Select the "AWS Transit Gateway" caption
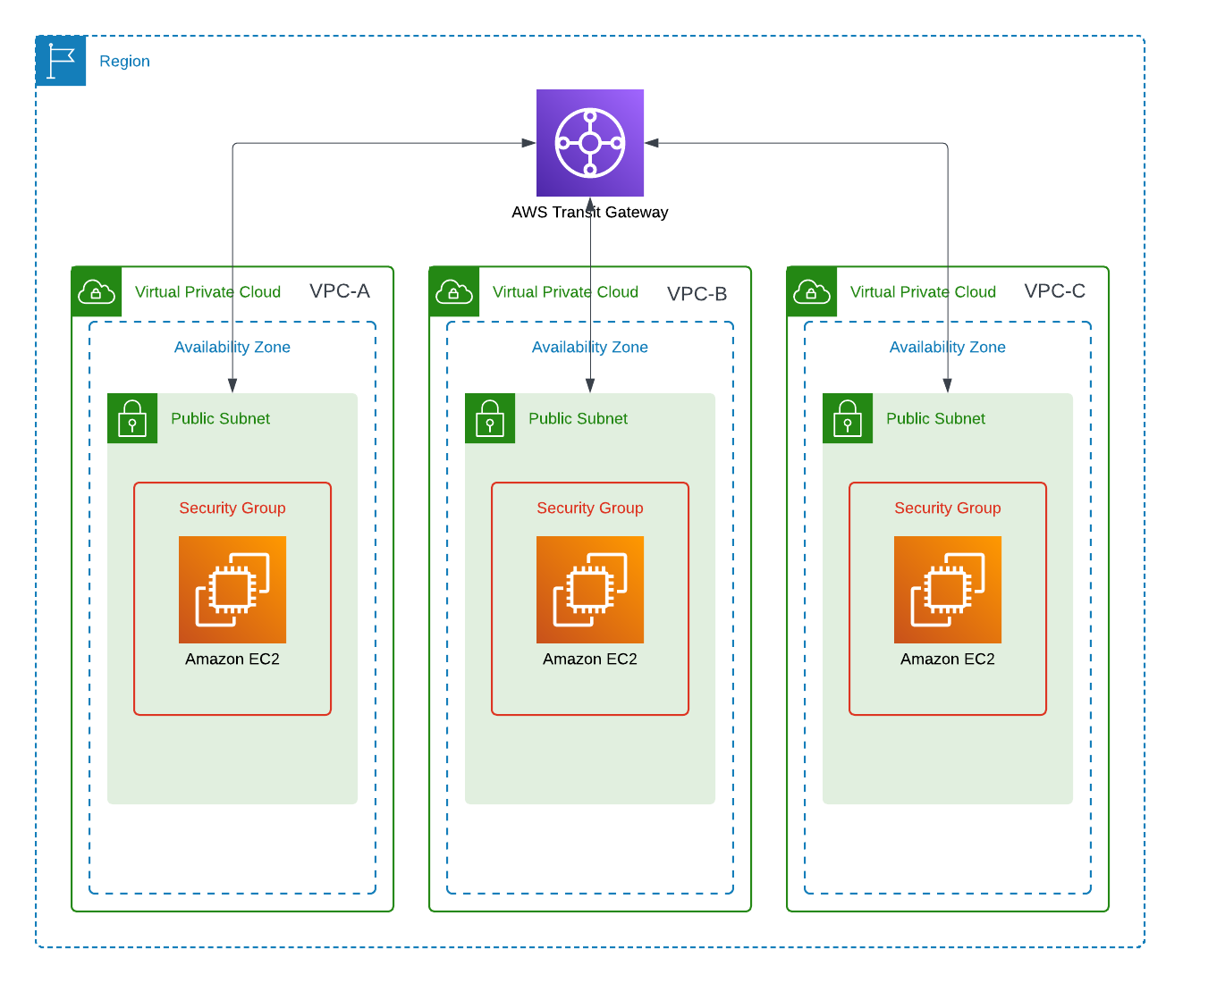1208x983 pixels. tap(590, 212)
